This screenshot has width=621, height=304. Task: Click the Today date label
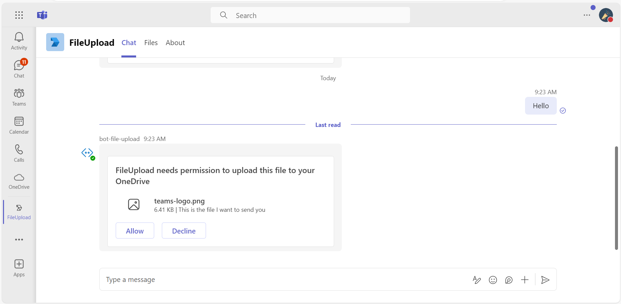(328, 78)
